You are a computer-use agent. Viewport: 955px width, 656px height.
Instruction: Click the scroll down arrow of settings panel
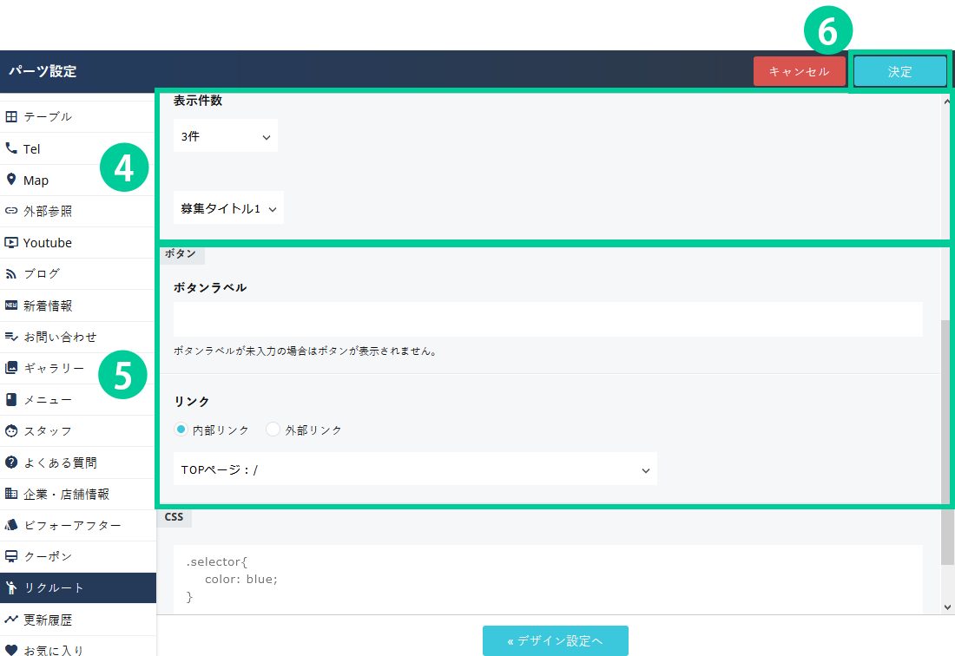coord(947,607)
